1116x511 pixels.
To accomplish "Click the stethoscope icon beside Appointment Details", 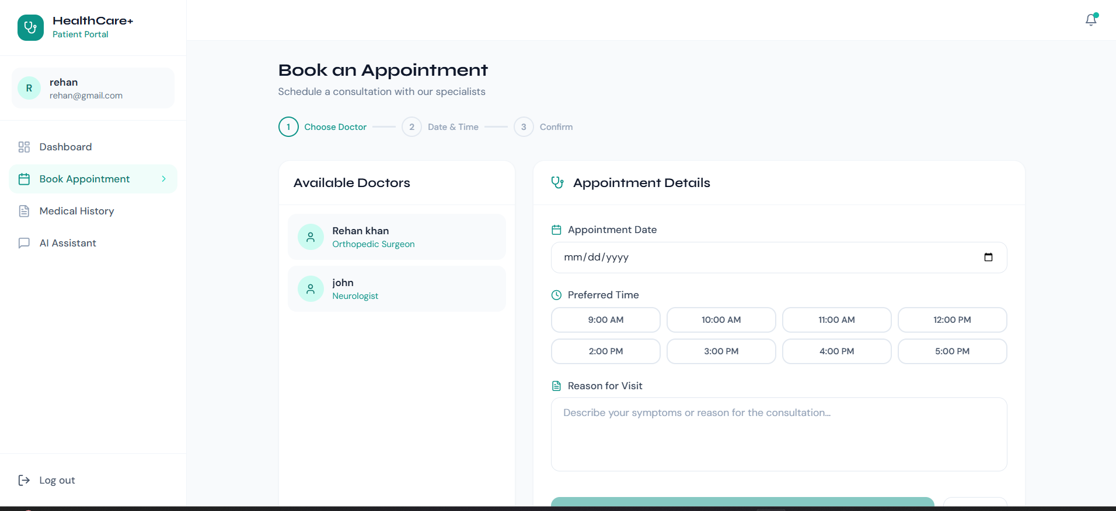I will click(557, 182).
